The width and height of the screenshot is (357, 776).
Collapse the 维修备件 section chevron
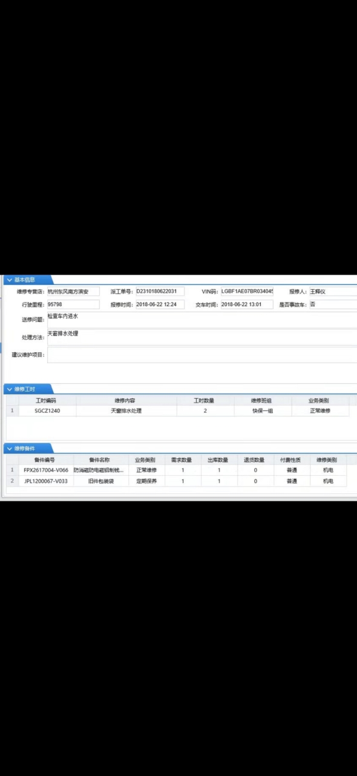9,448
